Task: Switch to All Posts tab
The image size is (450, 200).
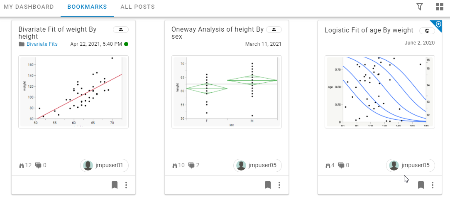Action: click(x=137, y=7)
